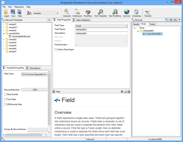This screenshot has height=142, width=183.
Task: Open the Repository menu
Action: pyautogui.click(x=19, y=7)
